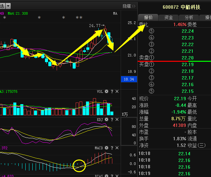Close the KDJ indicator panel
211x177 pixels.
pyautogui.click(x=117, y=119)
